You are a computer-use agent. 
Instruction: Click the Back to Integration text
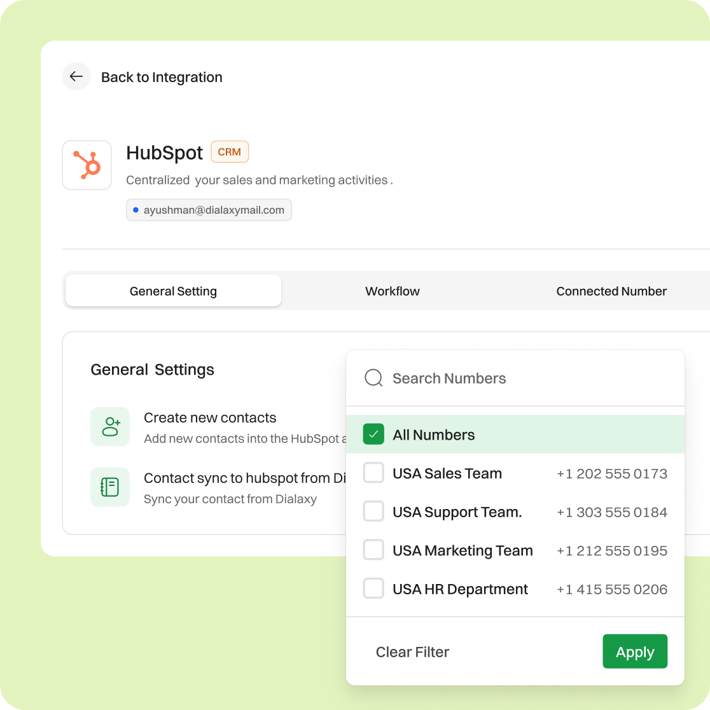coord(162,78)
